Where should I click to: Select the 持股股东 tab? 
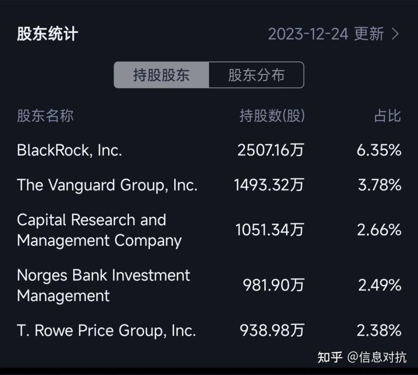pos(162,75)
